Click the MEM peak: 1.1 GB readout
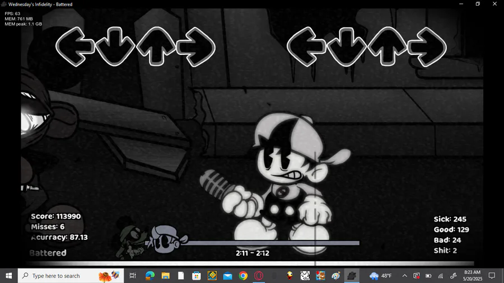The image size is (504, 283). click(23, 24)
